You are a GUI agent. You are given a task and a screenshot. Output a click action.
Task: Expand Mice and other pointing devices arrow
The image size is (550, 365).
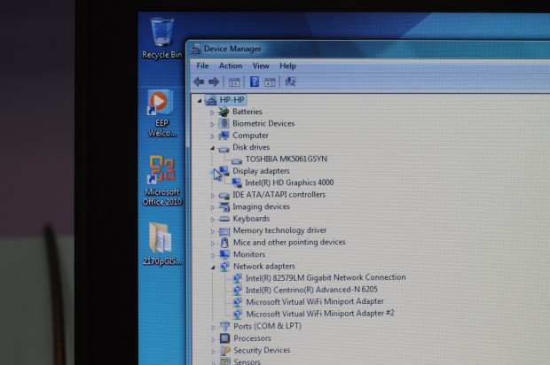pyautogui.click(x=213, y=243)
